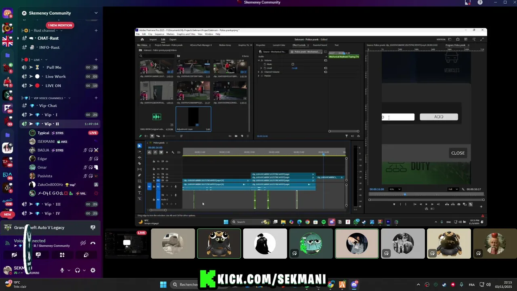This screenshot has width=517, height=291.
Task: Open Program monitor zoom level dropdown
Action: [x=395, y=189]
